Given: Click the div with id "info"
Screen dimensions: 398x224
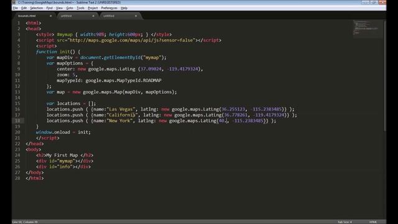Looking at the screenshot, I should point(63,167).
